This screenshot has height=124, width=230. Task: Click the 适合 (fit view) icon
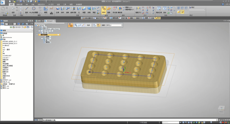click(x=165, y=10)
